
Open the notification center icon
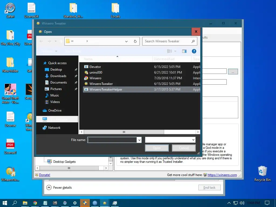[x=267, y=203]
